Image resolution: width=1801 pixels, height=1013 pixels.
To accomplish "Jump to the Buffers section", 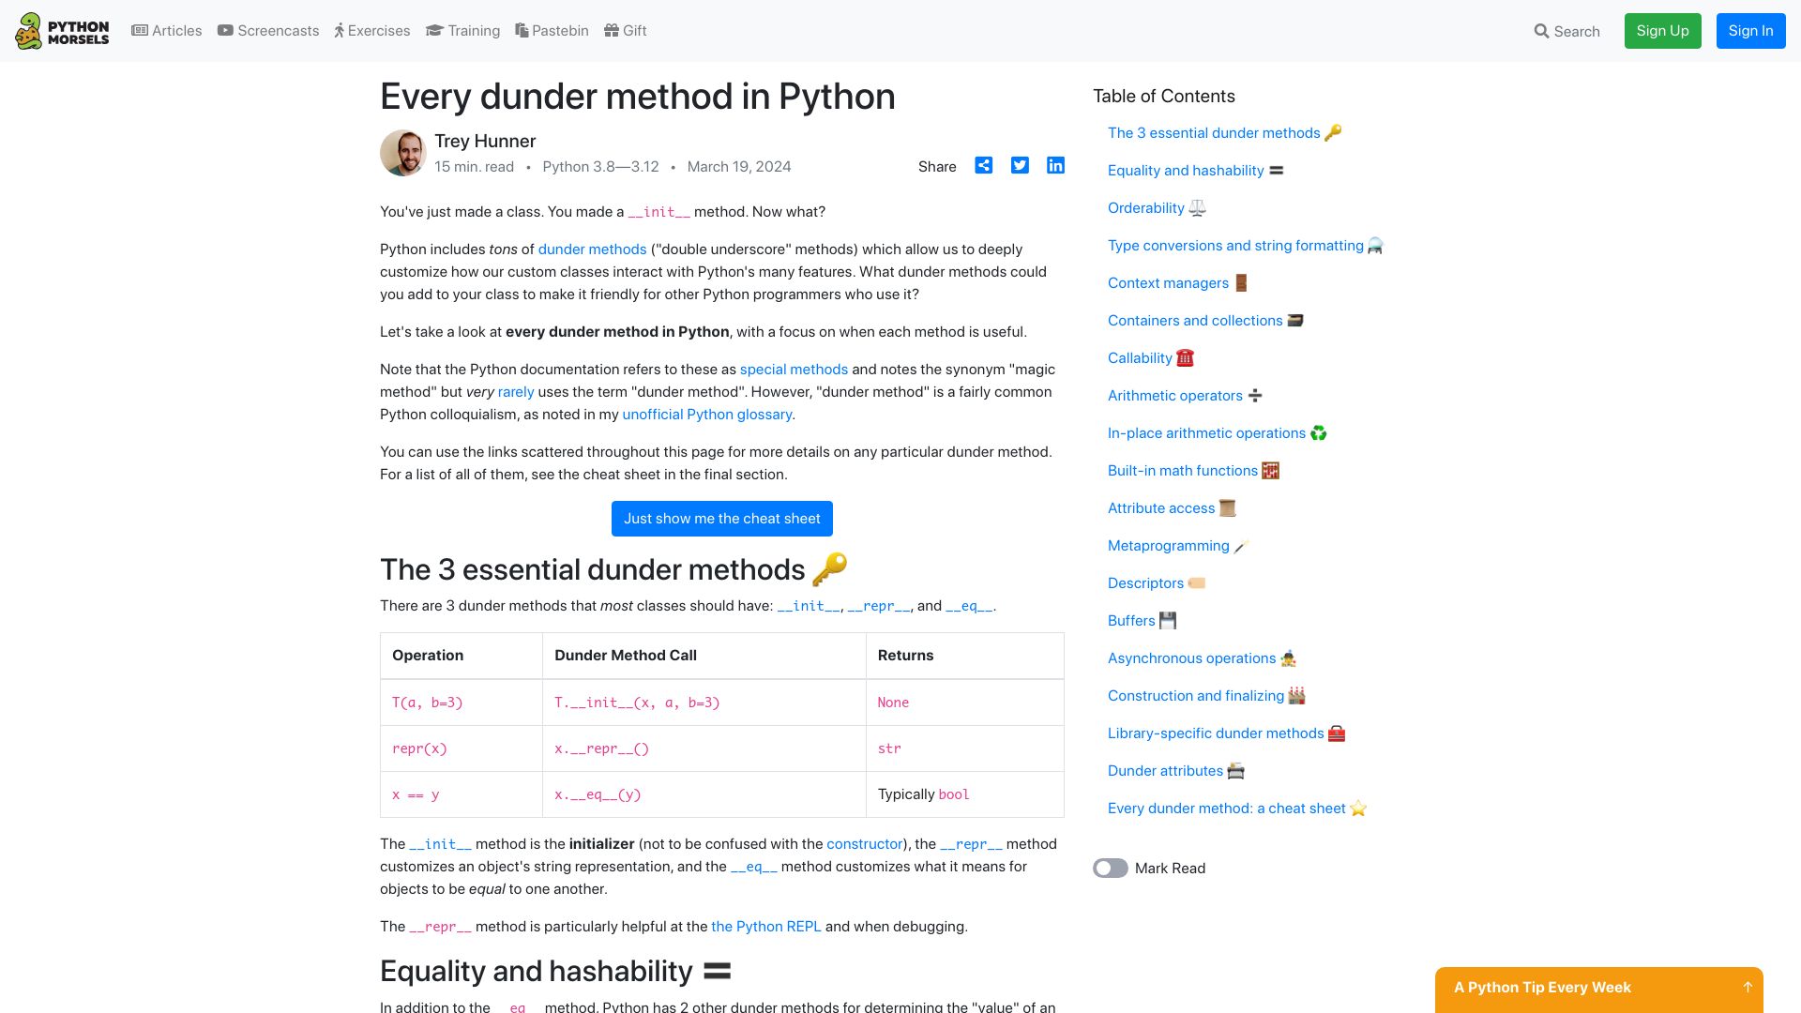I will tap(1142, 621).
